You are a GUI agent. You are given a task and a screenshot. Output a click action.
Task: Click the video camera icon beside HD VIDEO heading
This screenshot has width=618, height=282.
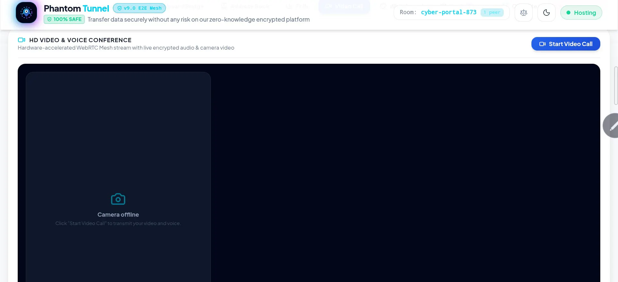[x=22, y=40]
